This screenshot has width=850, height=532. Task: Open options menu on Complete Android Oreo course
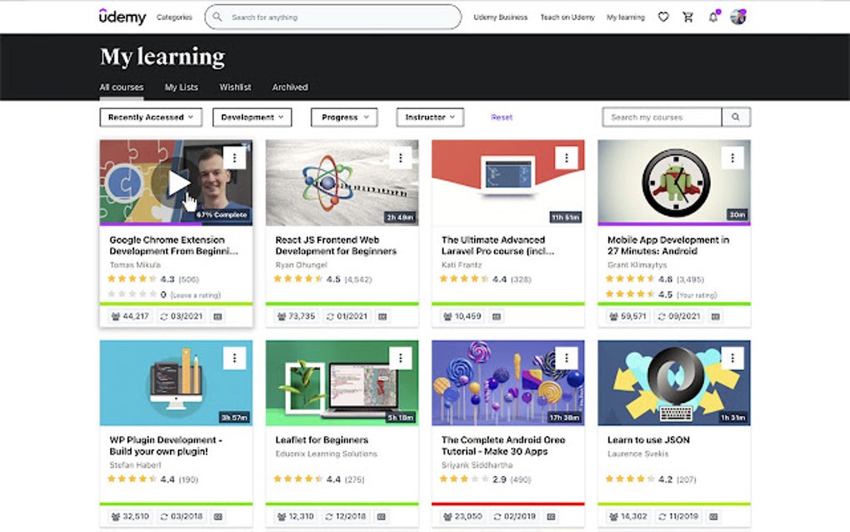567,358
